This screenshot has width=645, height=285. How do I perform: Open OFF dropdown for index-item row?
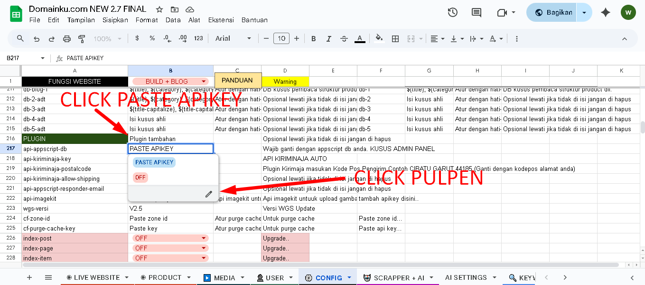[x=170, y=258]
